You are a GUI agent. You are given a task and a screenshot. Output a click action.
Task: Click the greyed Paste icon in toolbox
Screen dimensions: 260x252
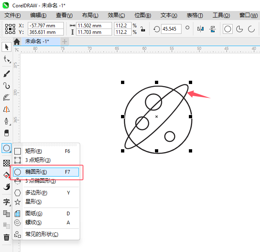(x=7, y=225)
